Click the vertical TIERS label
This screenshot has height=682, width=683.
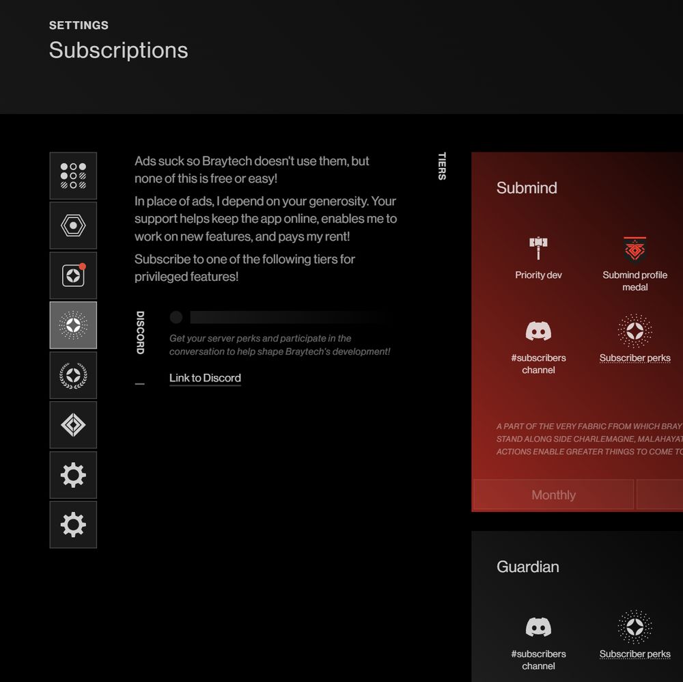(442, 166)
